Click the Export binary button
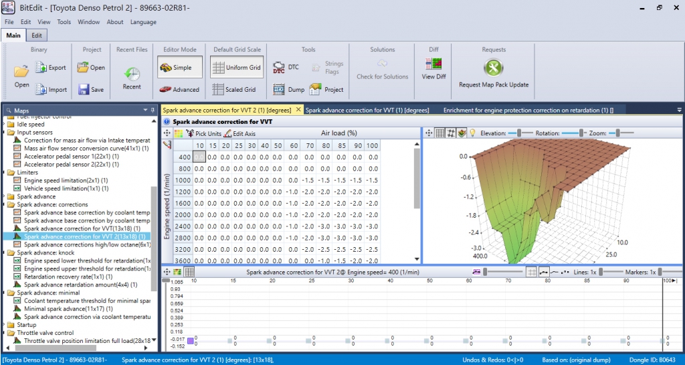Image resolution: width=685 pixels, height=365 pixels. [51, 68]
